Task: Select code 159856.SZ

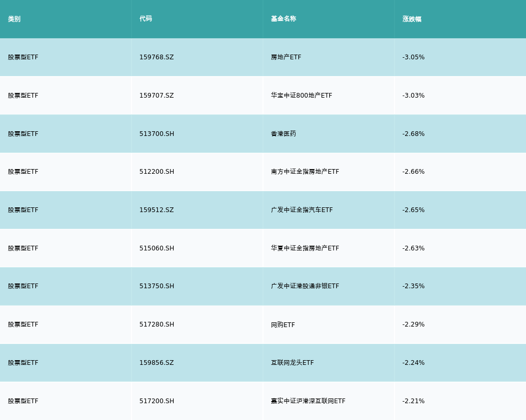Action: pyautogui.click(x=156, y=363)
